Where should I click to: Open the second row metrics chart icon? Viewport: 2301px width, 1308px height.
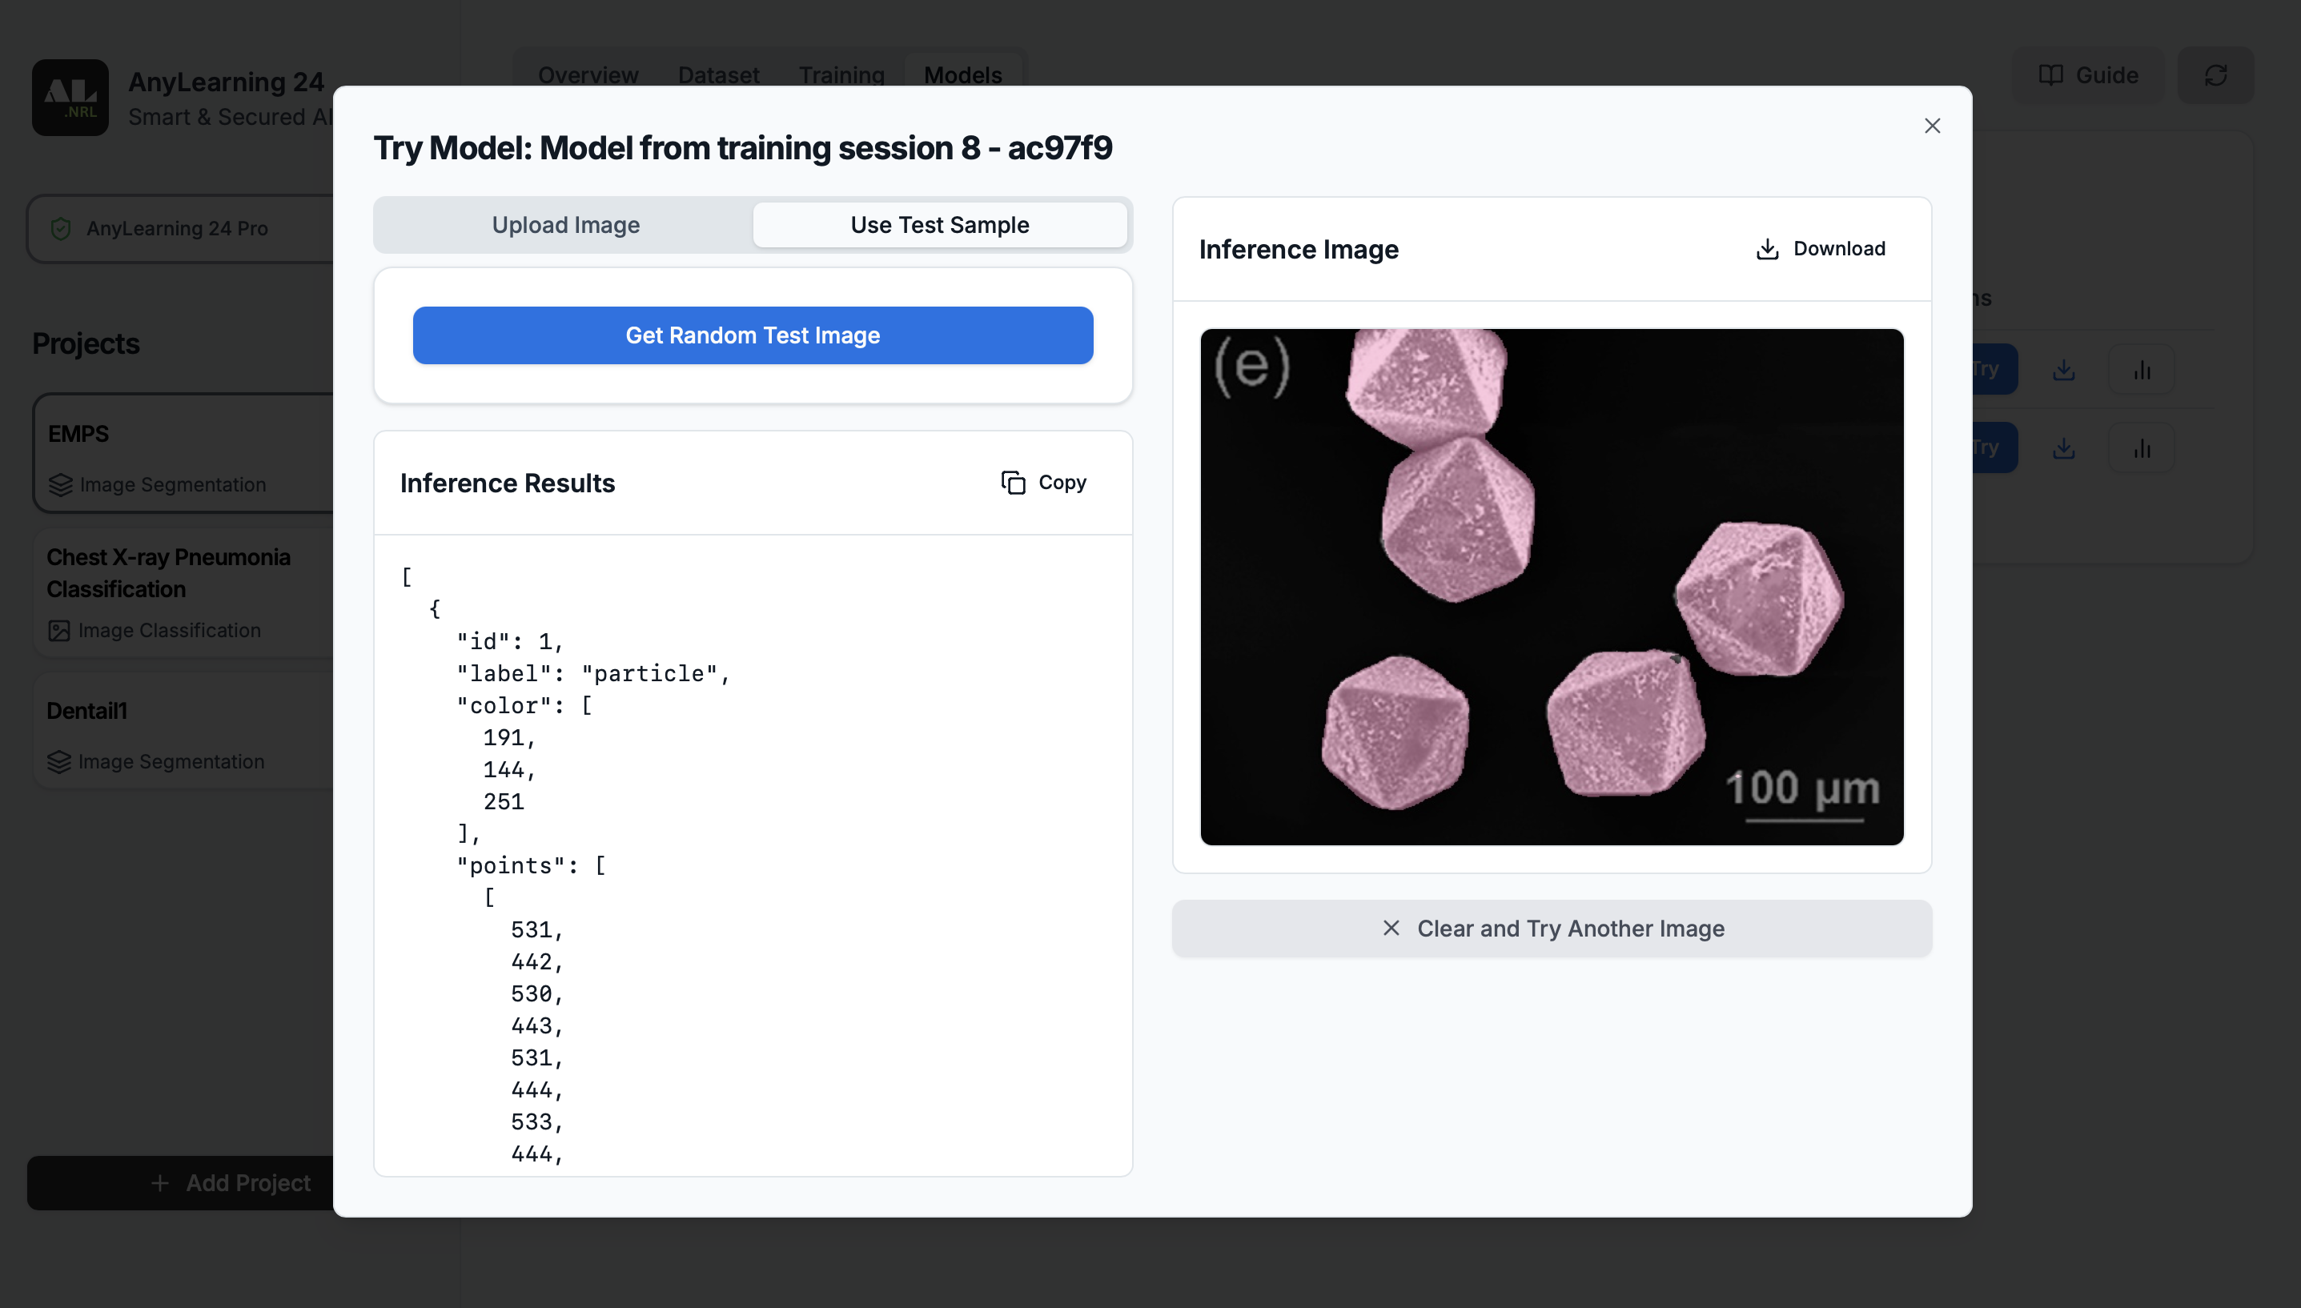click(x=2141, y=447)
